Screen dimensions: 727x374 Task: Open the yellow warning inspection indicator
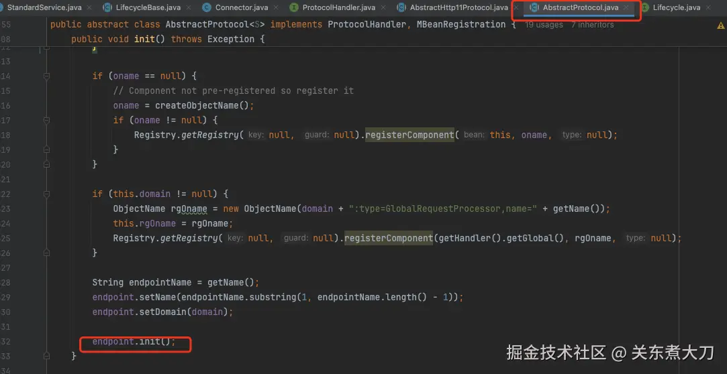click(720, 26)
